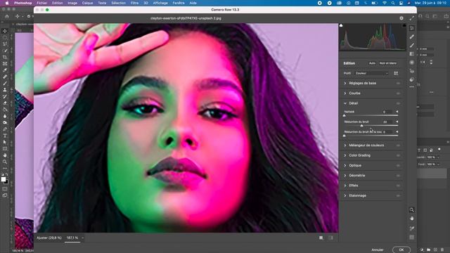Expand the Courbe section
This screenshot has height=253, width=450.
345,93
